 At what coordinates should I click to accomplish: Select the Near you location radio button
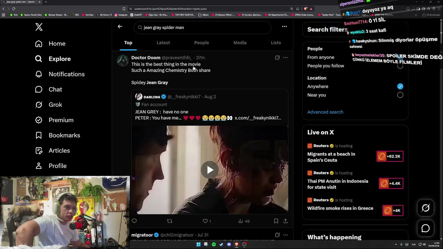400,95
